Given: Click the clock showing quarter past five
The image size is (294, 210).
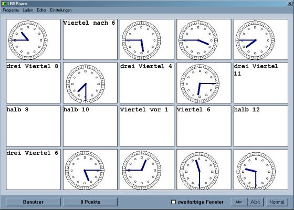Looking at the screenshot, I should click(90, 170).
